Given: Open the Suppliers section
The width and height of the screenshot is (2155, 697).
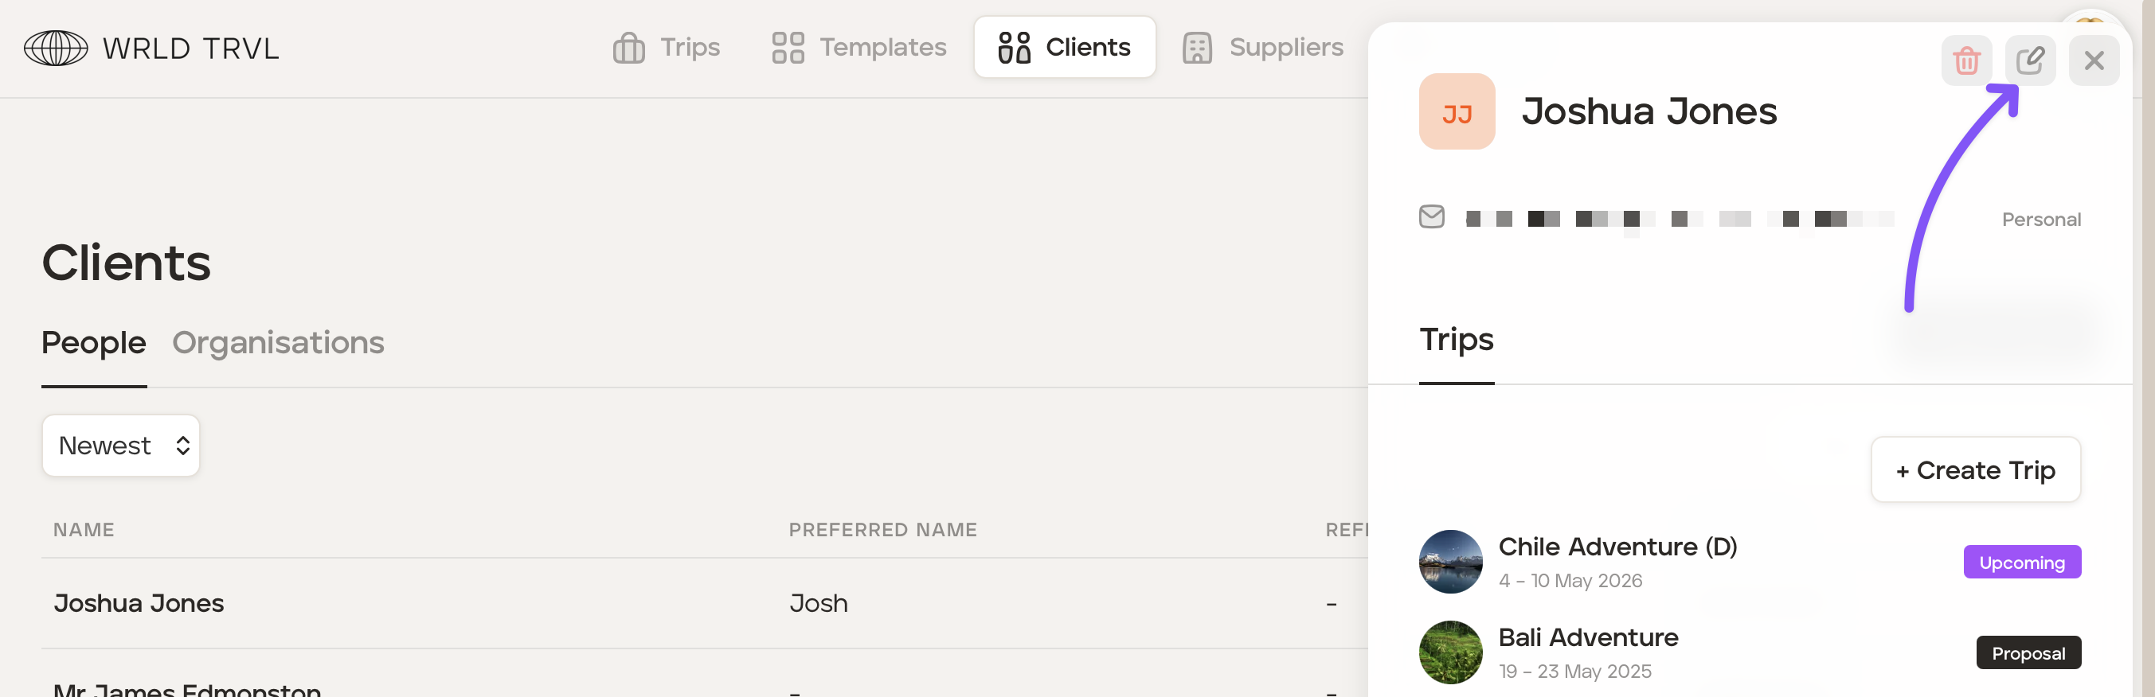Looking at the screenshot, I should coord(1262,48).
